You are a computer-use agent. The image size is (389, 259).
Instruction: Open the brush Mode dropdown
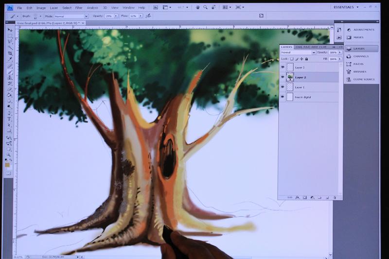pyautogui.click(x=71, y=16)
